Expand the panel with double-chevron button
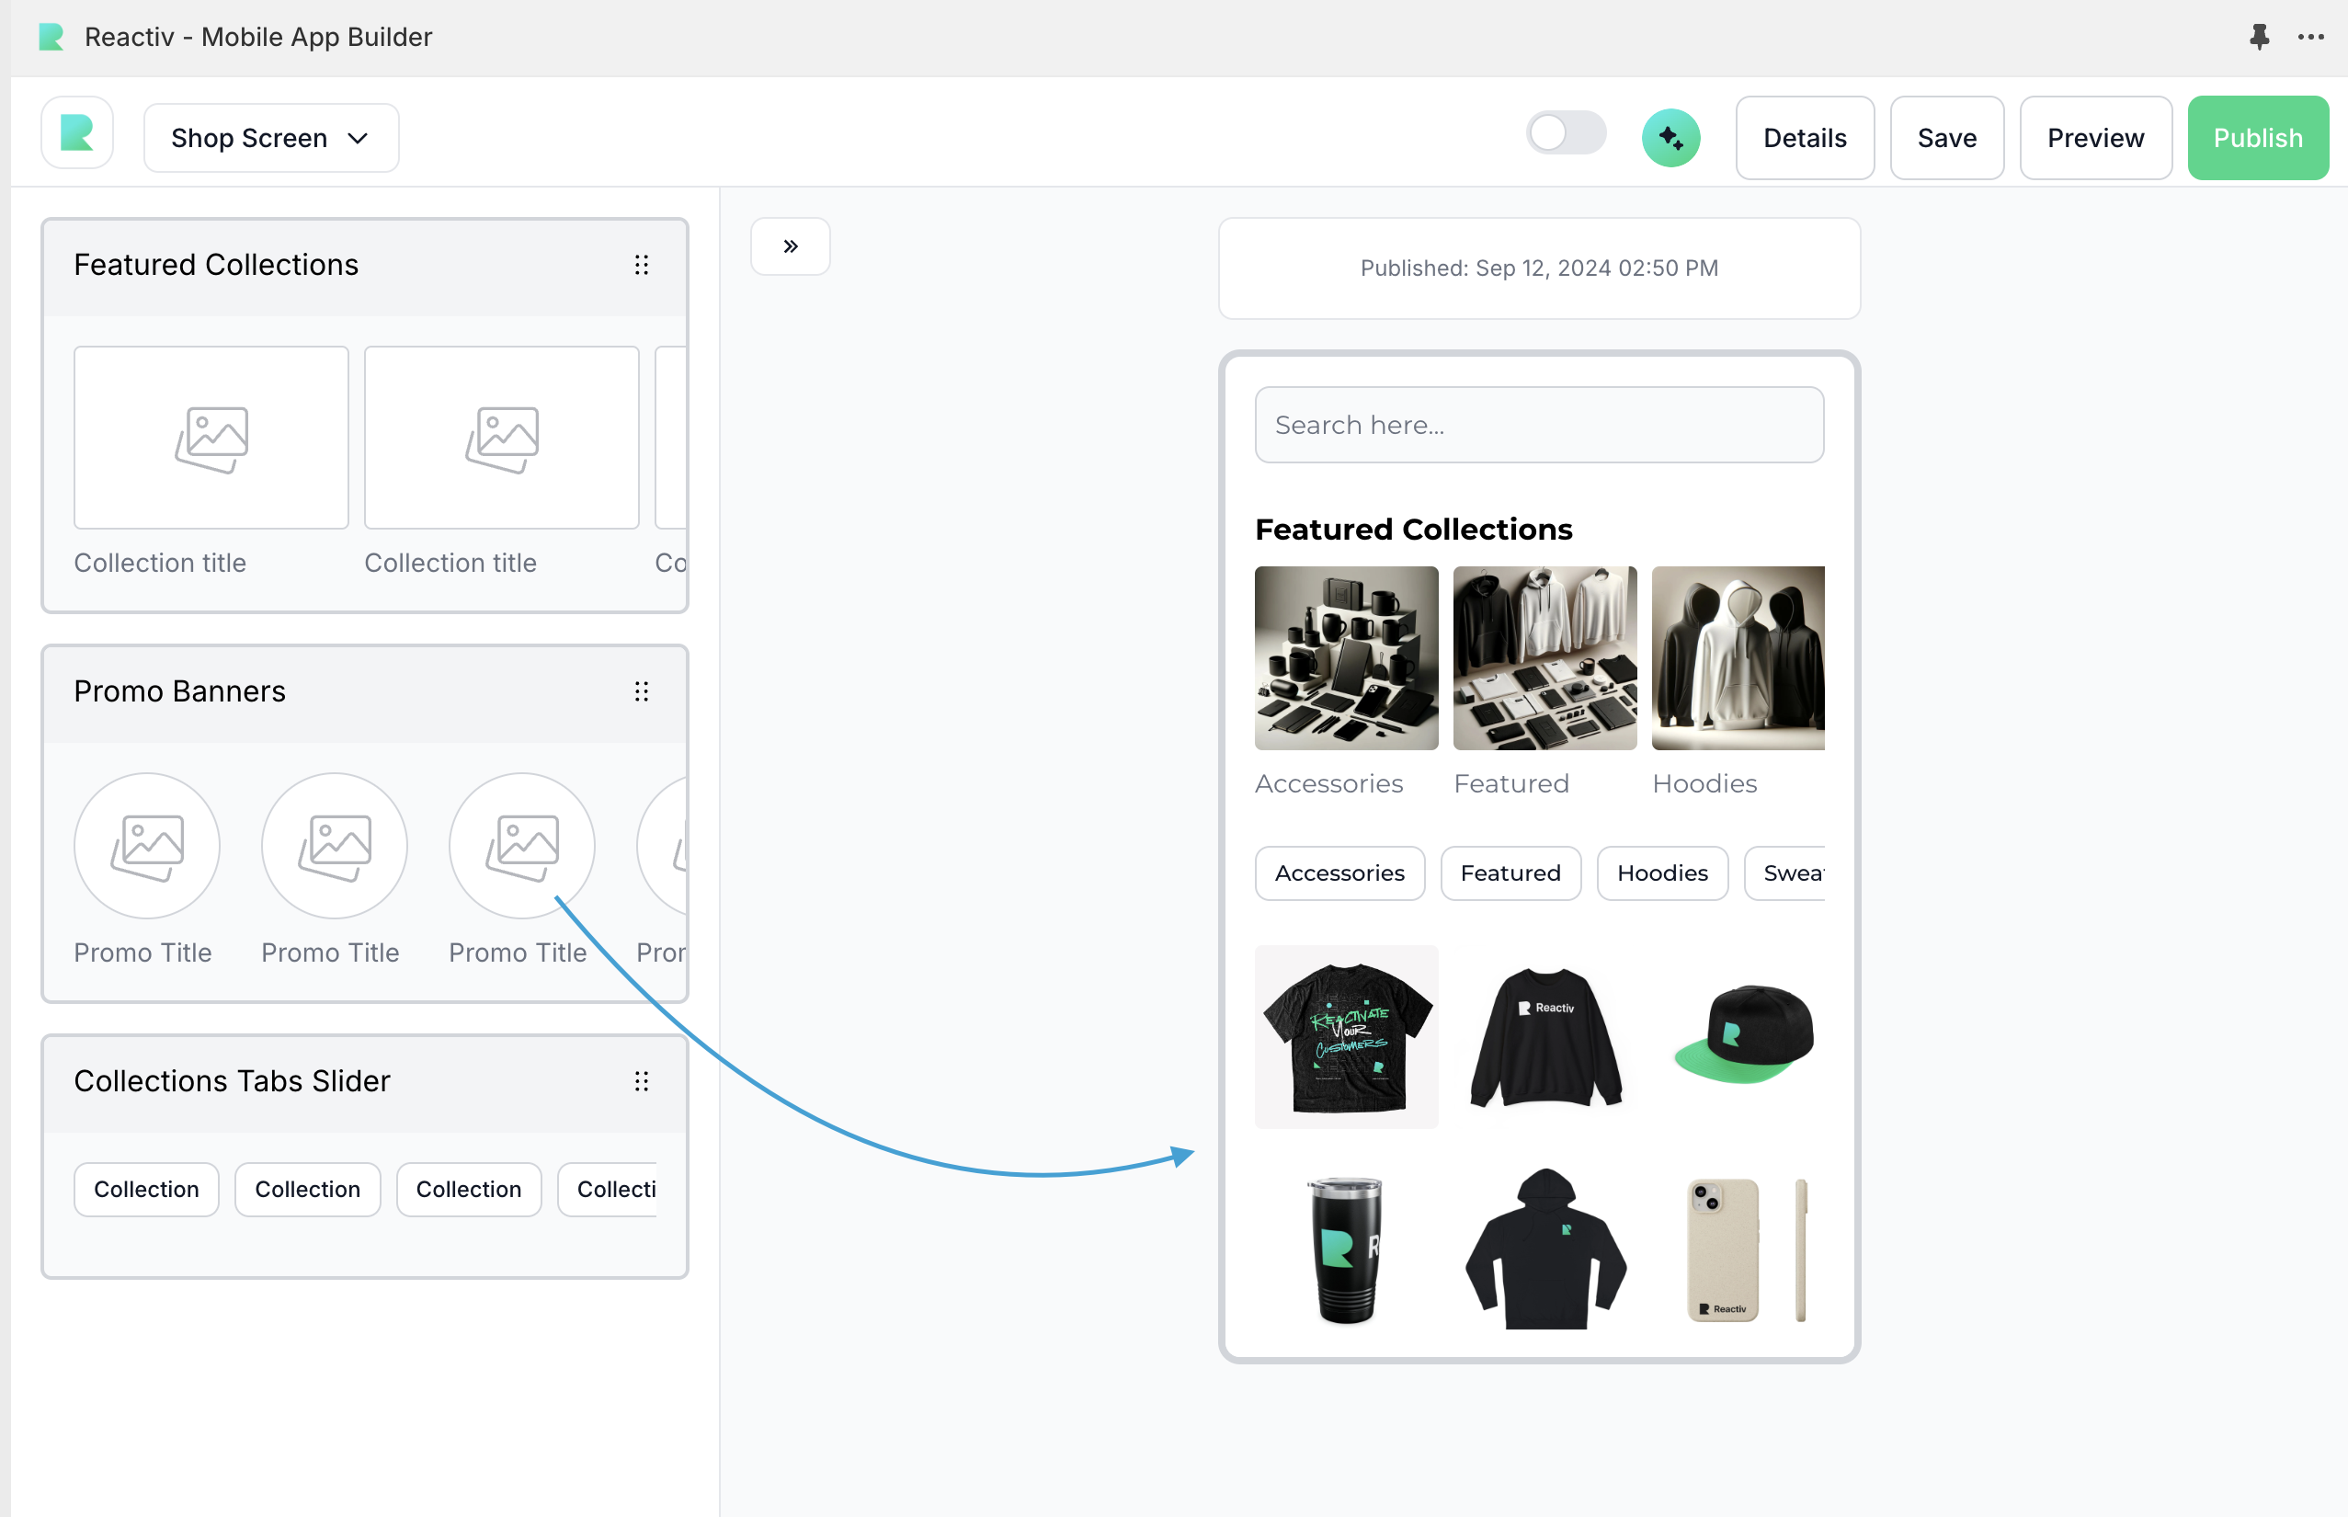This screenshot has width=2348, height=1517. pos(790,246)
